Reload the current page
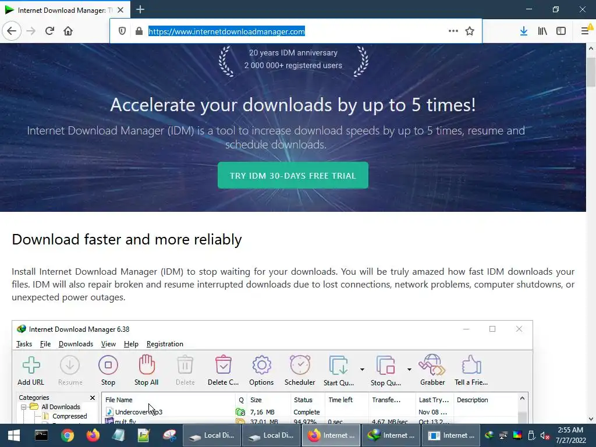The width and height of the screenshot is (596, 447). coord(49,31)
